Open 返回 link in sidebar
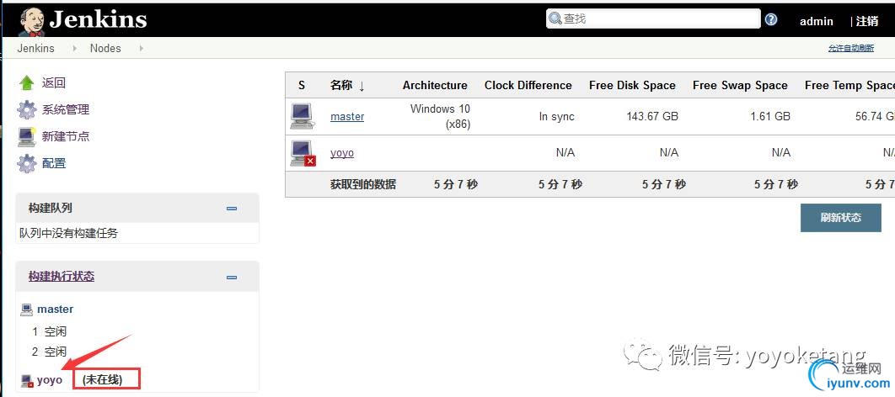 pos(54,83)
